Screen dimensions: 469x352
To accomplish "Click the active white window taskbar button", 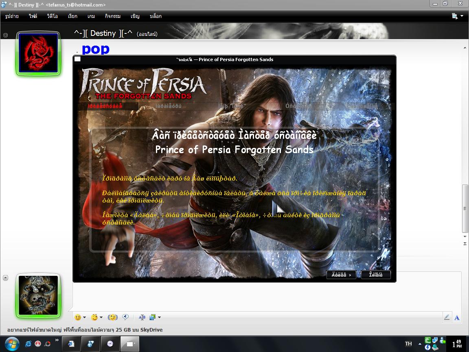I will click(x=129, y=344).
